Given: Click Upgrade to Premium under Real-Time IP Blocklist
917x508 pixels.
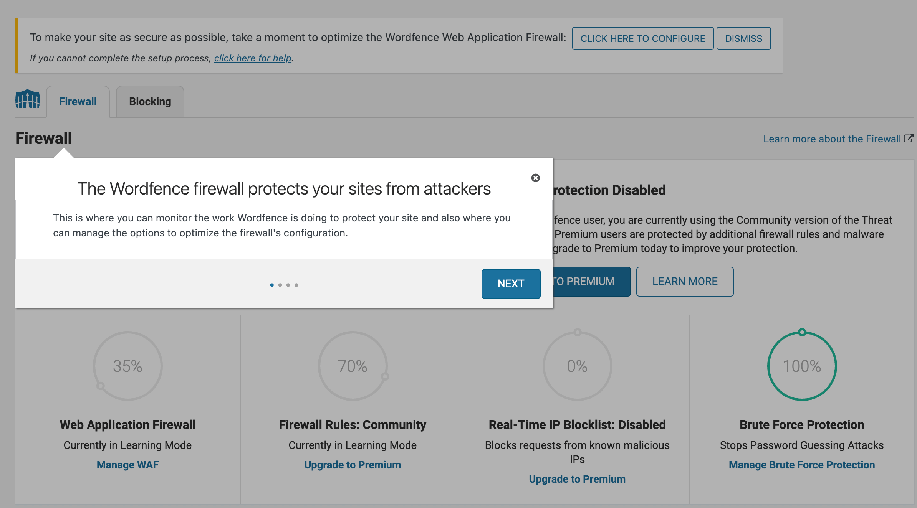Looking at the screenshot, I should coord(576,479).
